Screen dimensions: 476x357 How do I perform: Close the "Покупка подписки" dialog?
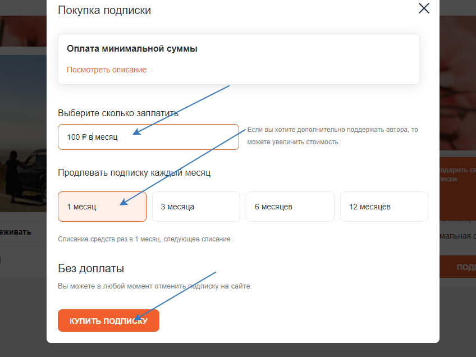click(x=424, y=8)
